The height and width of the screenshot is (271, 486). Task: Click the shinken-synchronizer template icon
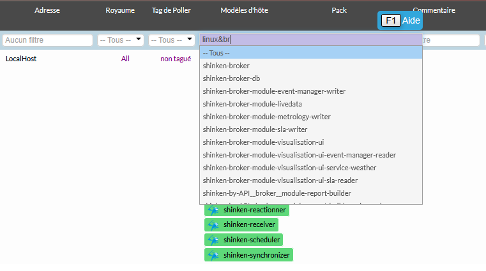[x=213, y=255]
